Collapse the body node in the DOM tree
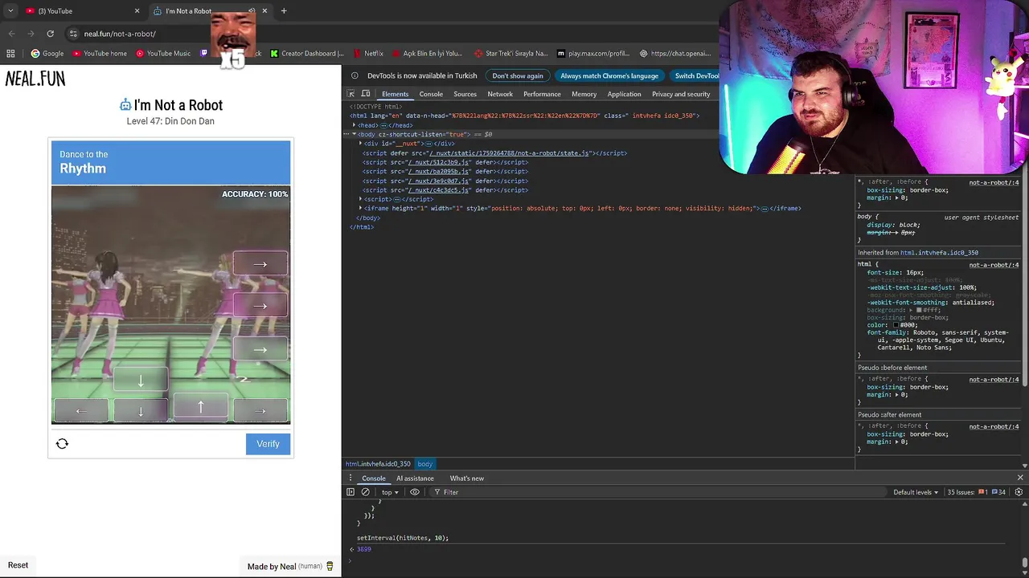The image size is (1029, 578). click(x=354, y=134)
